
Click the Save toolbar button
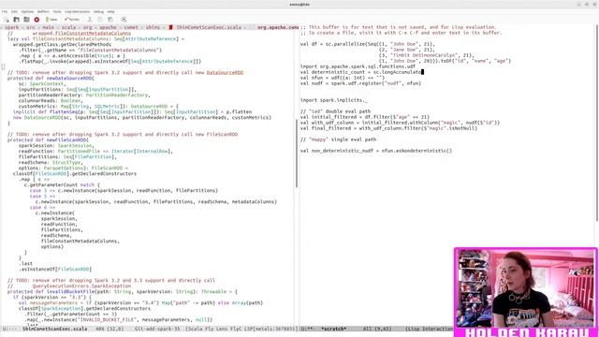click(x=51, y=20)
